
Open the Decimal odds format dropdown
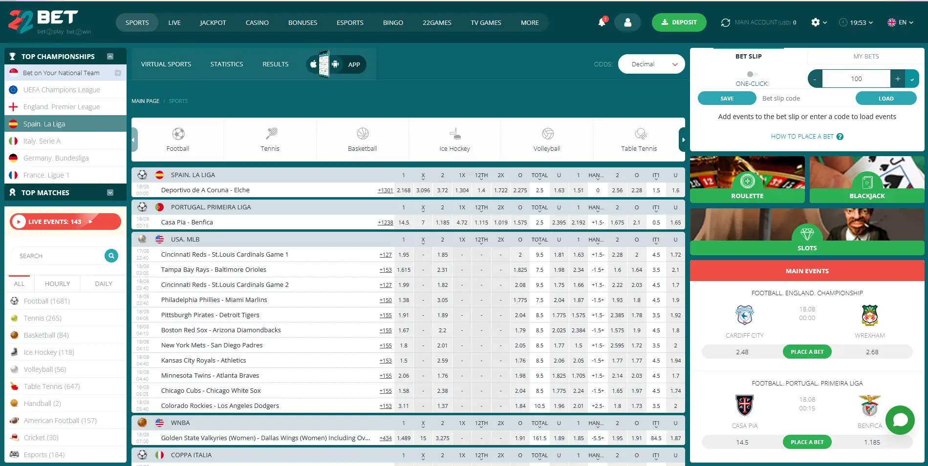click(651, 64)
